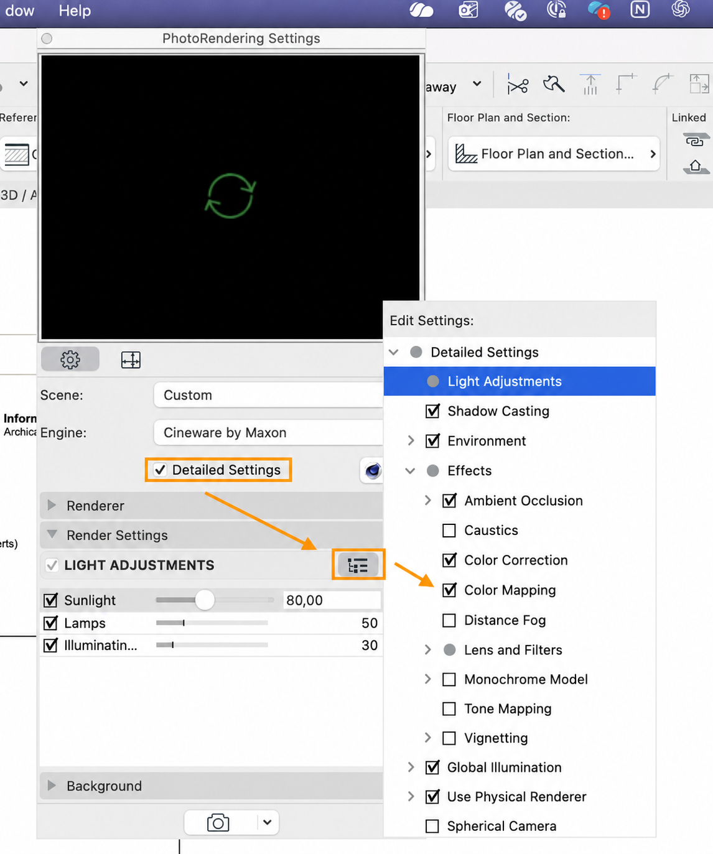Collapse the Render Settings section
The height and width of the screenshot is (854, 713).
coord(52,534)
